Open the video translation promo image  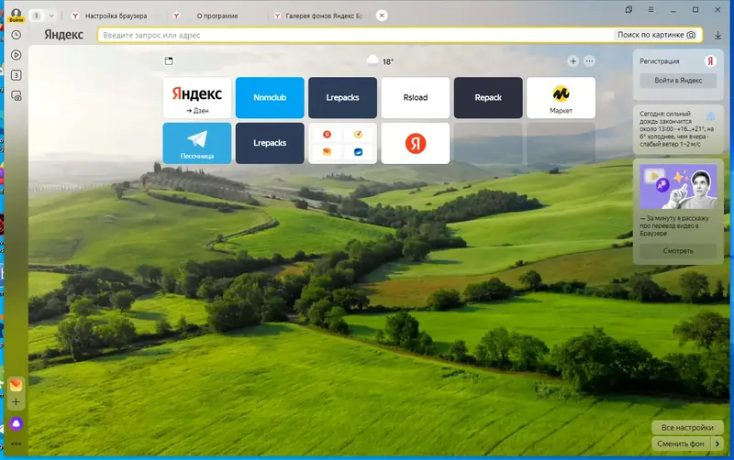(x=678, y=187)
